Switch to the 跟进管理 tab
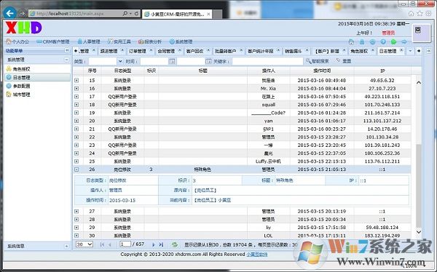 point(109,51)
